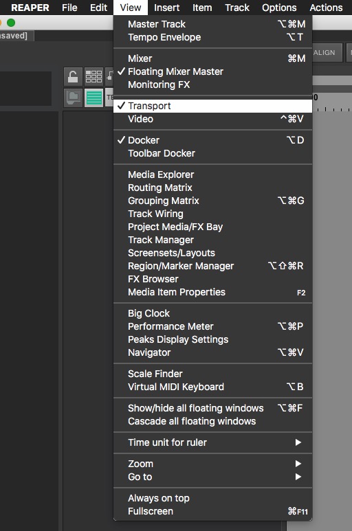Toggle the Docker menu item
The height and width of the screenshot is (531, 352).
(x=212, y=140)
